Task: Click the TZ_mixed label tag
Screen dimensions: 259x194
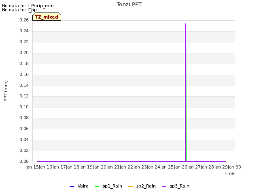Action: click(x=47, y=17)
